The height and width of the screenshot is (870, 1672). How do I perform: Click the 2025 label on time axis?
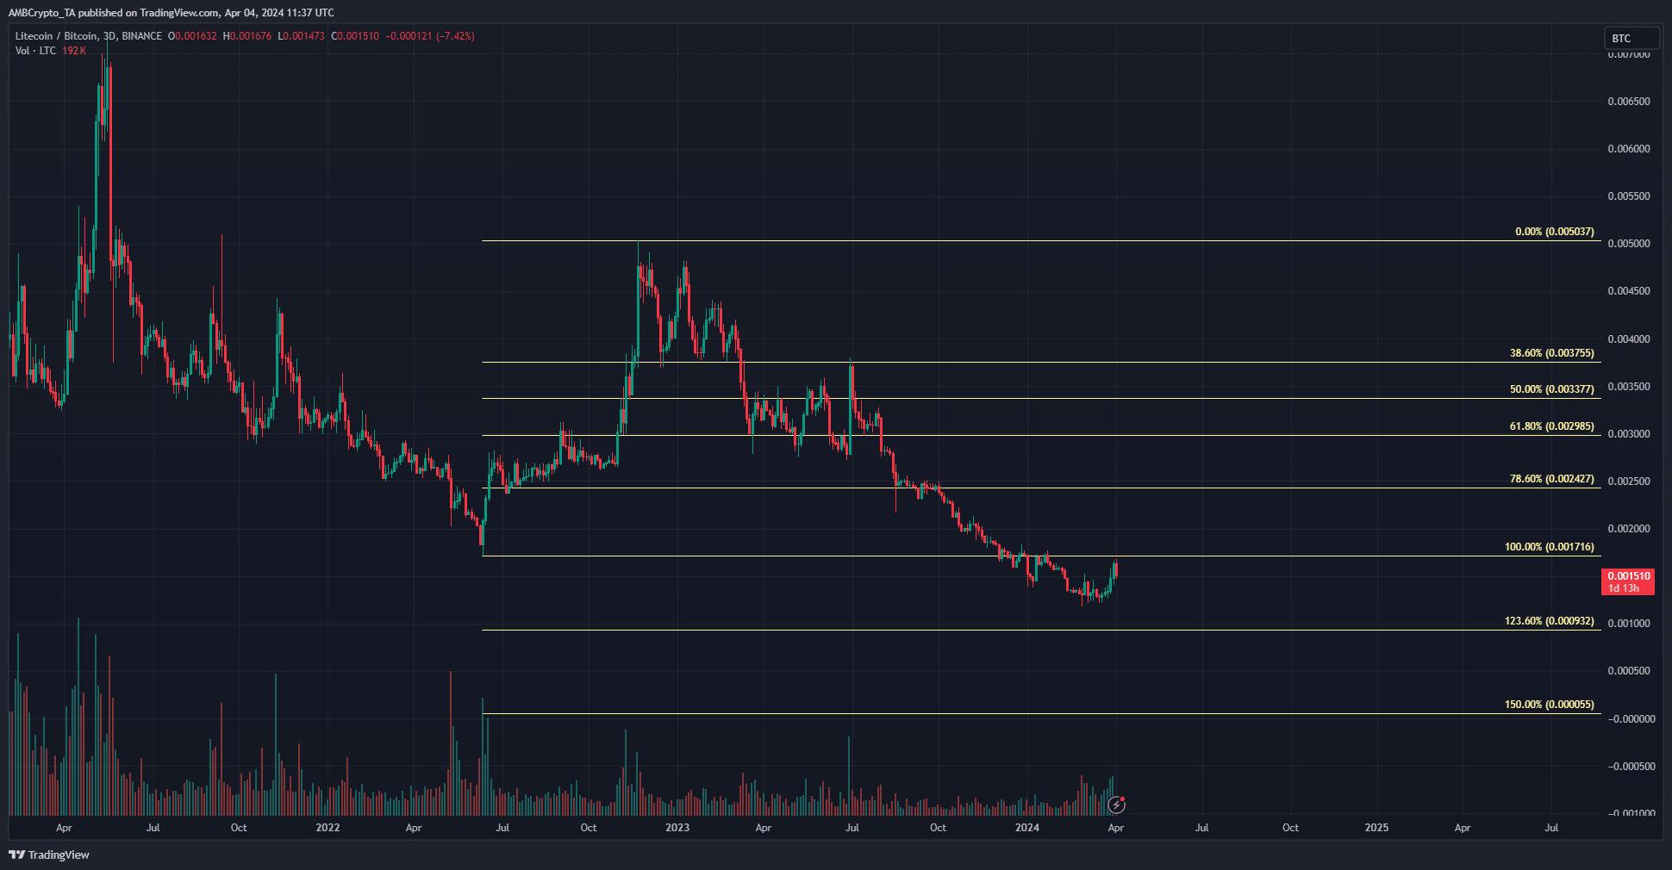pos(1377,828)
